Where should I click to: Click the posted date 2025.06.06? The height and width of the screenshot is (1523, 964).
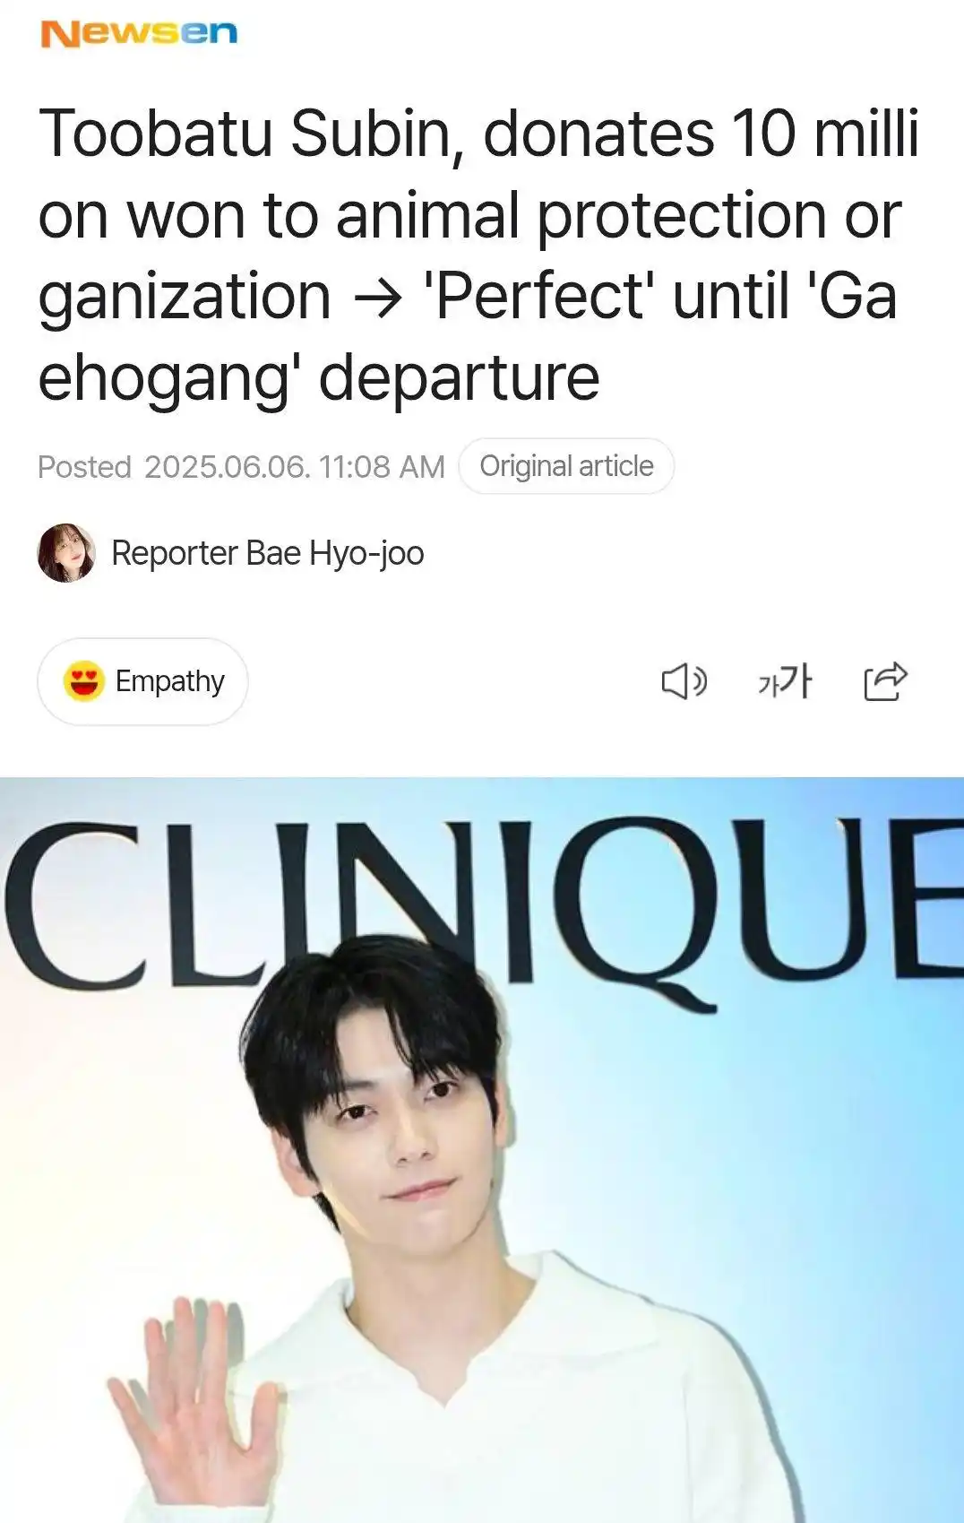pos(227,467)
